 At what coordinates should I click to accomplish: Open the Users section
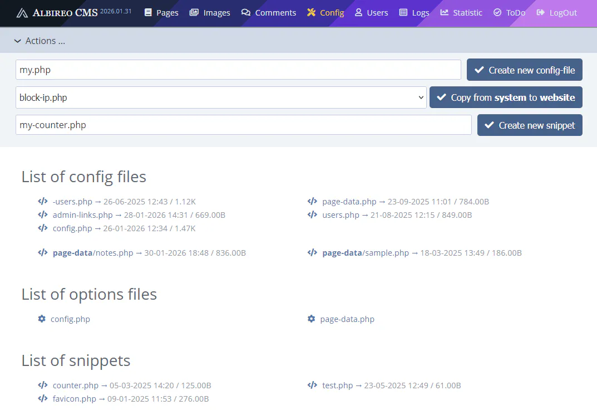tap(371, 12)
